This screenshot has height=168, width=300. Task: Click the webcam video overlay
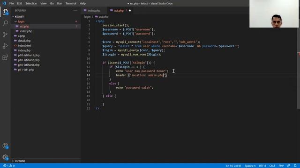tap(274, 14)
